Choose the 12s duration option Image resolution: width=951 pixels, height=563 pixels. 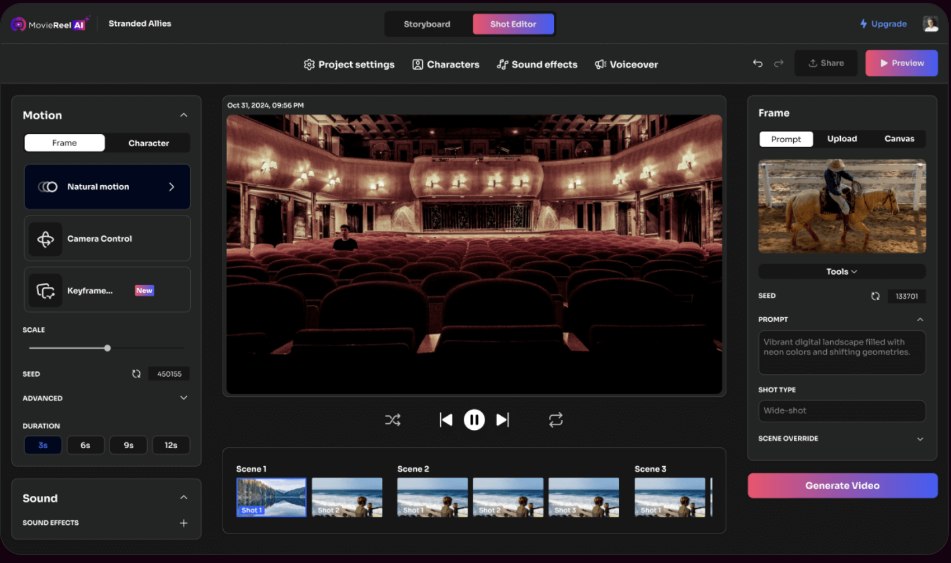(x=171, y=445)
